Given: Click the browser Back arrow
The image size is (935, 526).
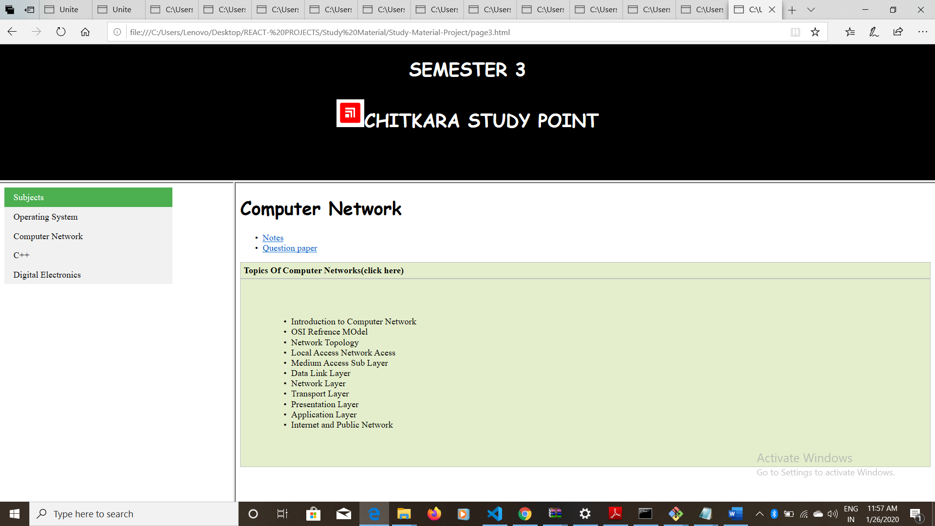Looking at the screenshot, I should (x=12, y=32).
